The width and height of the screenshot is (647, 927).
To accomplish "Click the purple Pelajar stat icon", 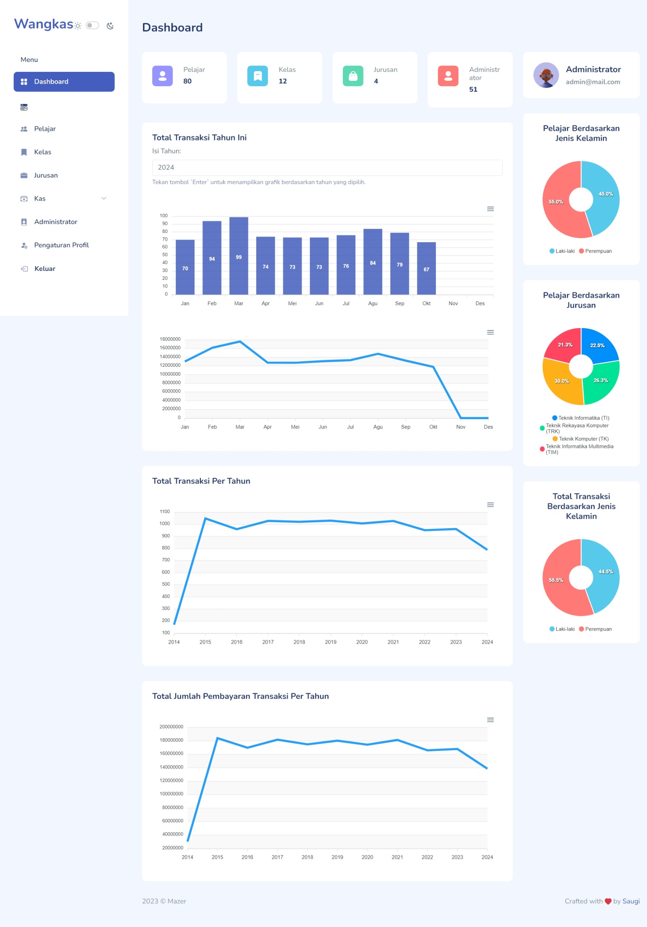I will pos(162,76).
